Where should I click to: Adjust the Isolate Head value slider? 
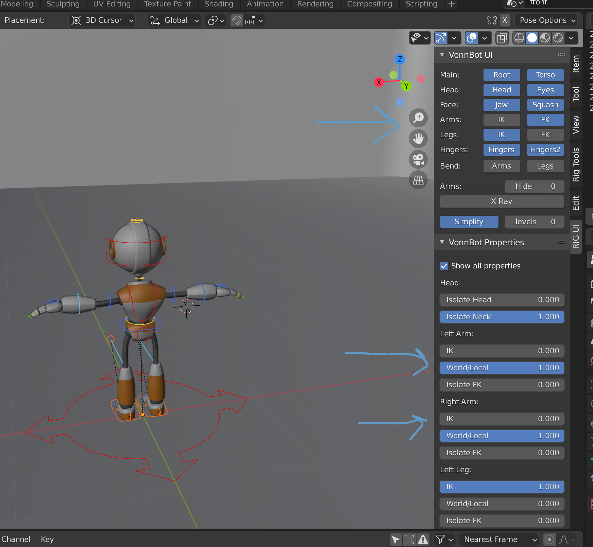point(502,300)
